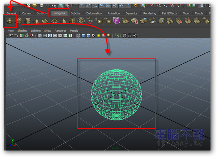The image size is (217, 157).
Task: Click the help question mark icon
Action: (129, 5)
